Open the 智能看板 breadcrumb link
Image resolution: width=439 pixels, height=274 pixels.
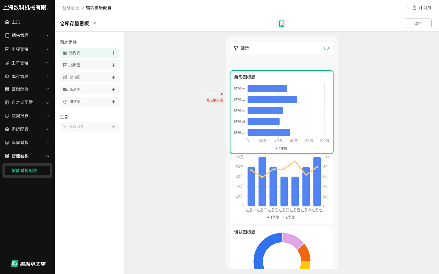coord(70,8)
